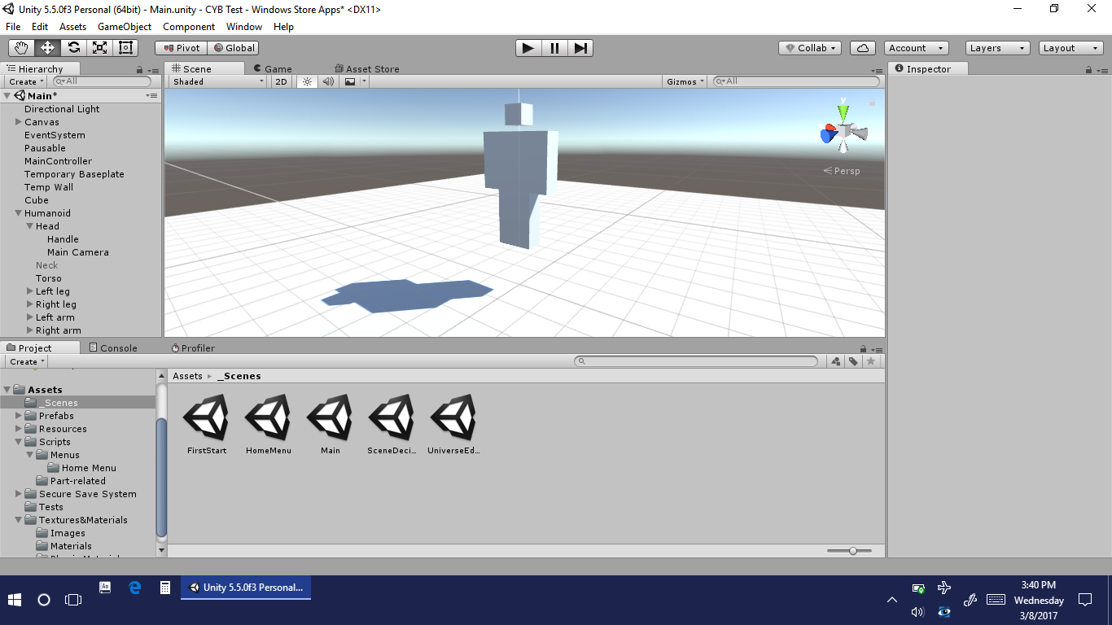Select the Rotate tool
This screenshot has height=625, width=1112.
click(x=73, y=48)
